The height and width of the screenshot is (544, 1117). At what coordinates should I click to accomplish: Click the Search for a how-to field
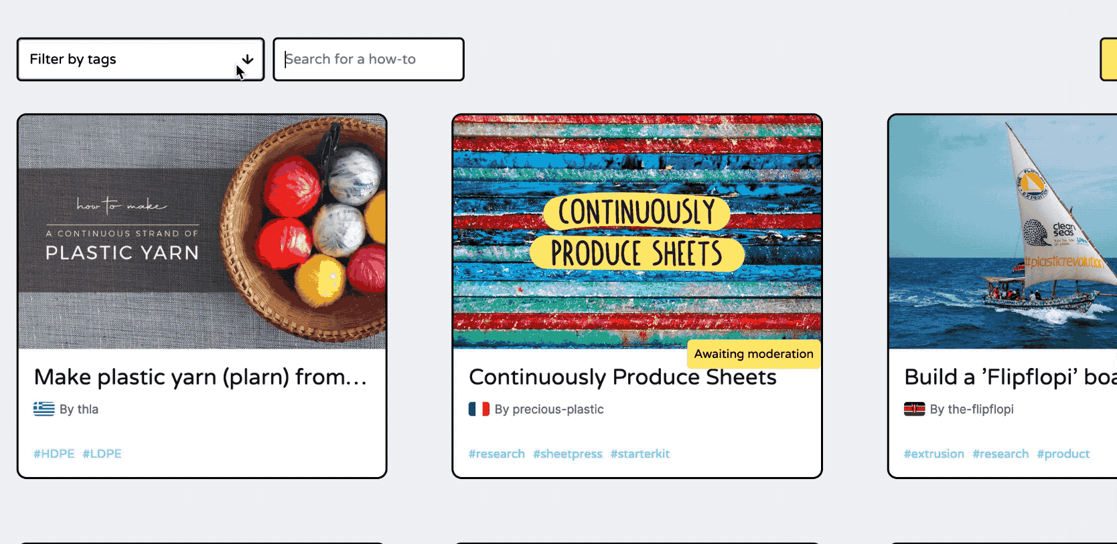tap(368, 60)
